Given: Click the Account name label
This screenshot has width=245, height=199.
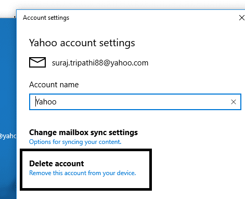Looking at the screenshot, I should 54,85.
